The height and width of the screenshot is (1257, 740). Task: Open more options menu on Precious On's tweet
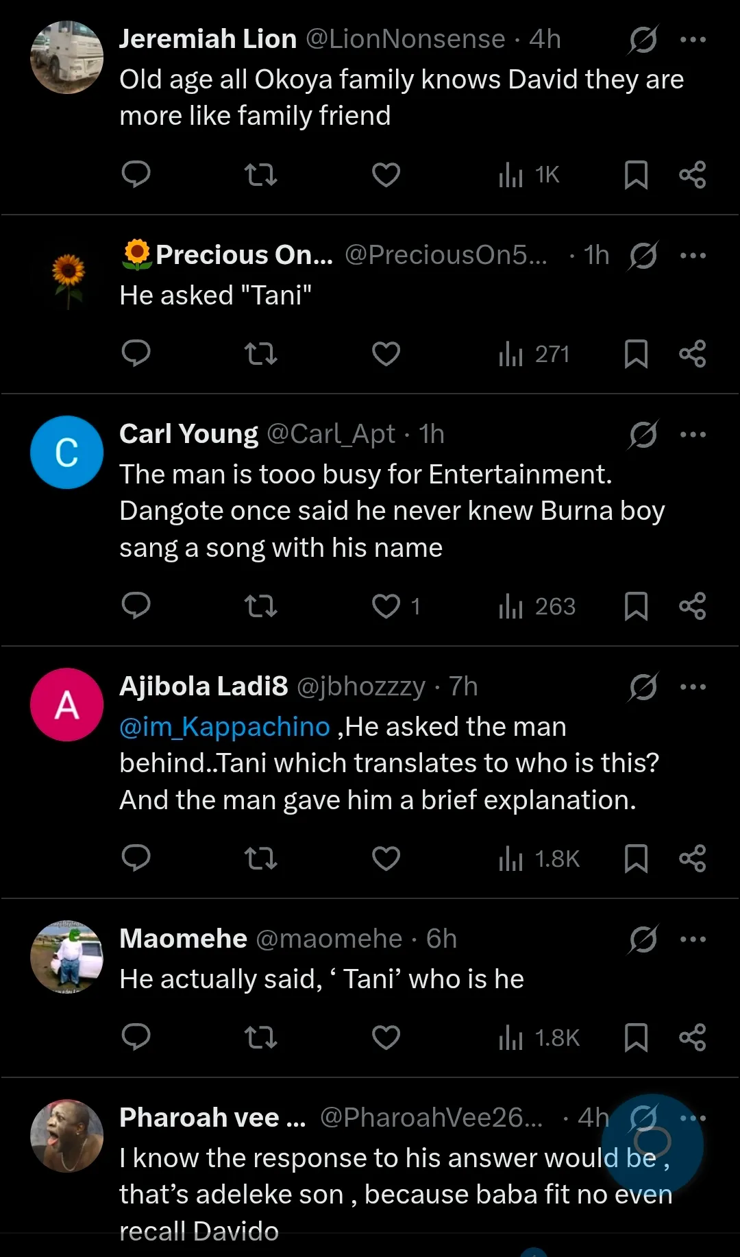693,256
